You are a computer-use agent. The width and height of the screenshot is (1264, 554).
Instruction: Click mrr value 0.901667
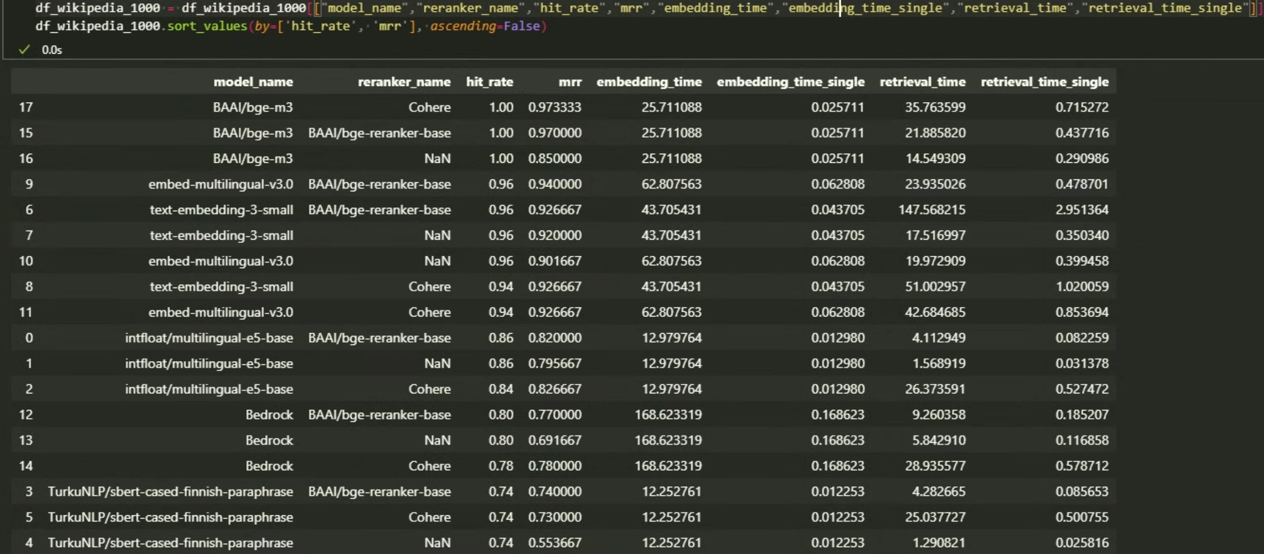coord(555,261)
